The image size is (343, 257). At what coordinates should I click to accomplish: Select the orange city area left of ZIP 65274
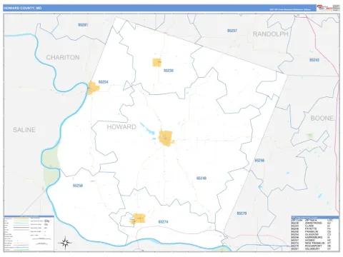pos(139,218)
